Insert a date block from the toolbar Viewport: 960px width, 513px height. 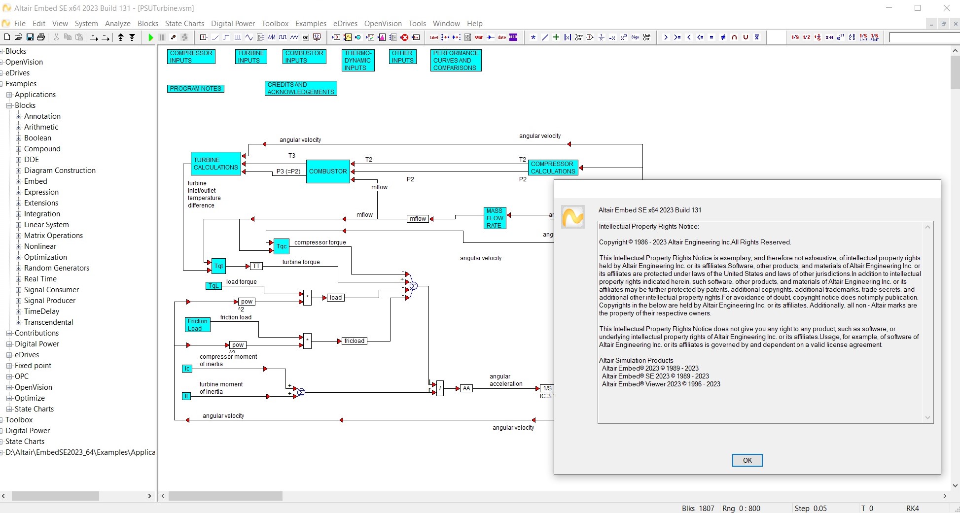coord(502,37)
